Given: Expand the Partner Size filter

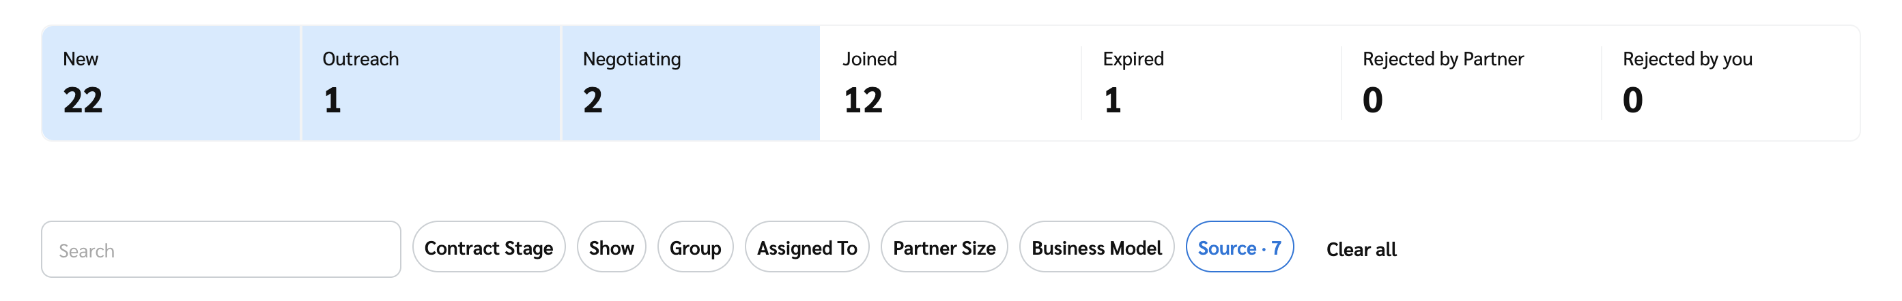Looking at the screenshot, I should [943, 247].
